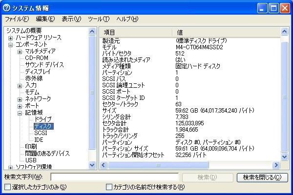
Task: Toggle カテゴリの名前だけ検索する(R) checkbox
Action: [109, 187]
